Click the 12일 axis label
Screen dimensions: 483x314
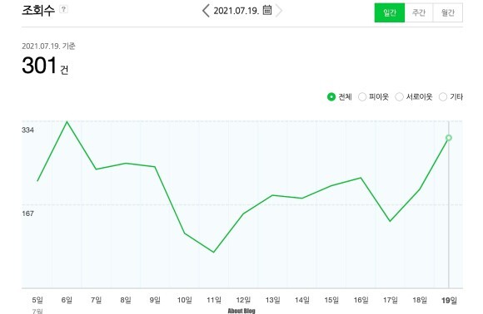(243, 300)
